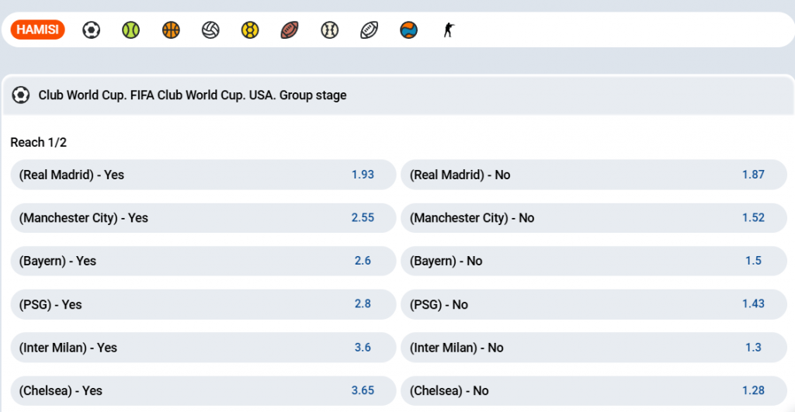Screen dimensions: 795x412
Task: Open basketball sport category icon
Action: pyautogui.click(x=171, y=30)
